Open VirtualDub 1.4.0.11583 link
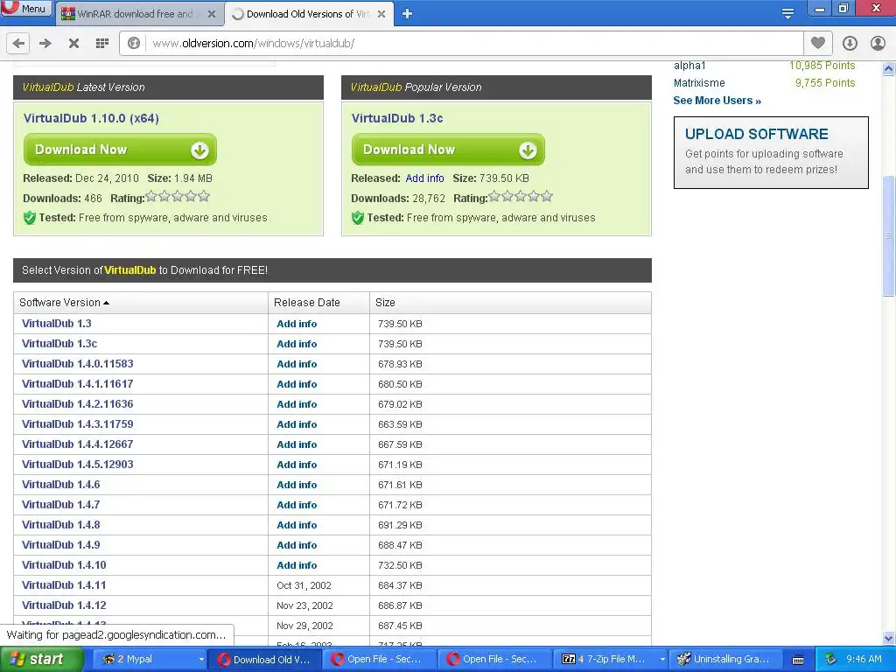 click(x=77, y=363)
